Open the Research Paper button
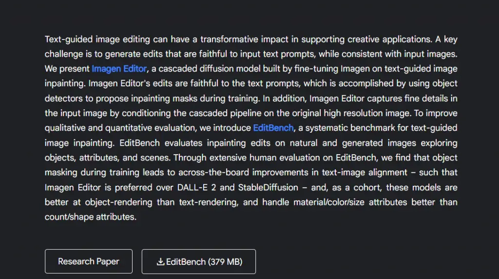The height and width of the screenshot is (279, 499). coord(89,261)
